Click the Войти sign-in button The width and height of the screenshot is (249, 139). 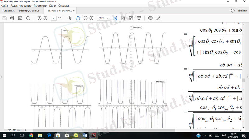242,11
